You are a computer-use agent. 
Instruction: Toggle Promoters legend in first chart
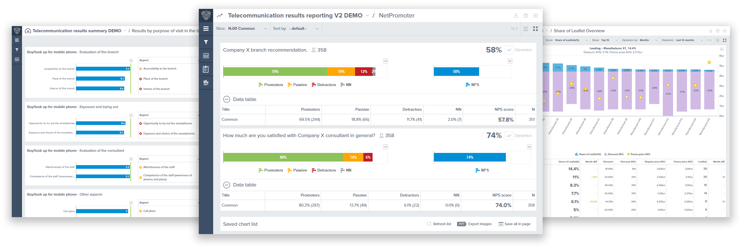tap(271, 85)
